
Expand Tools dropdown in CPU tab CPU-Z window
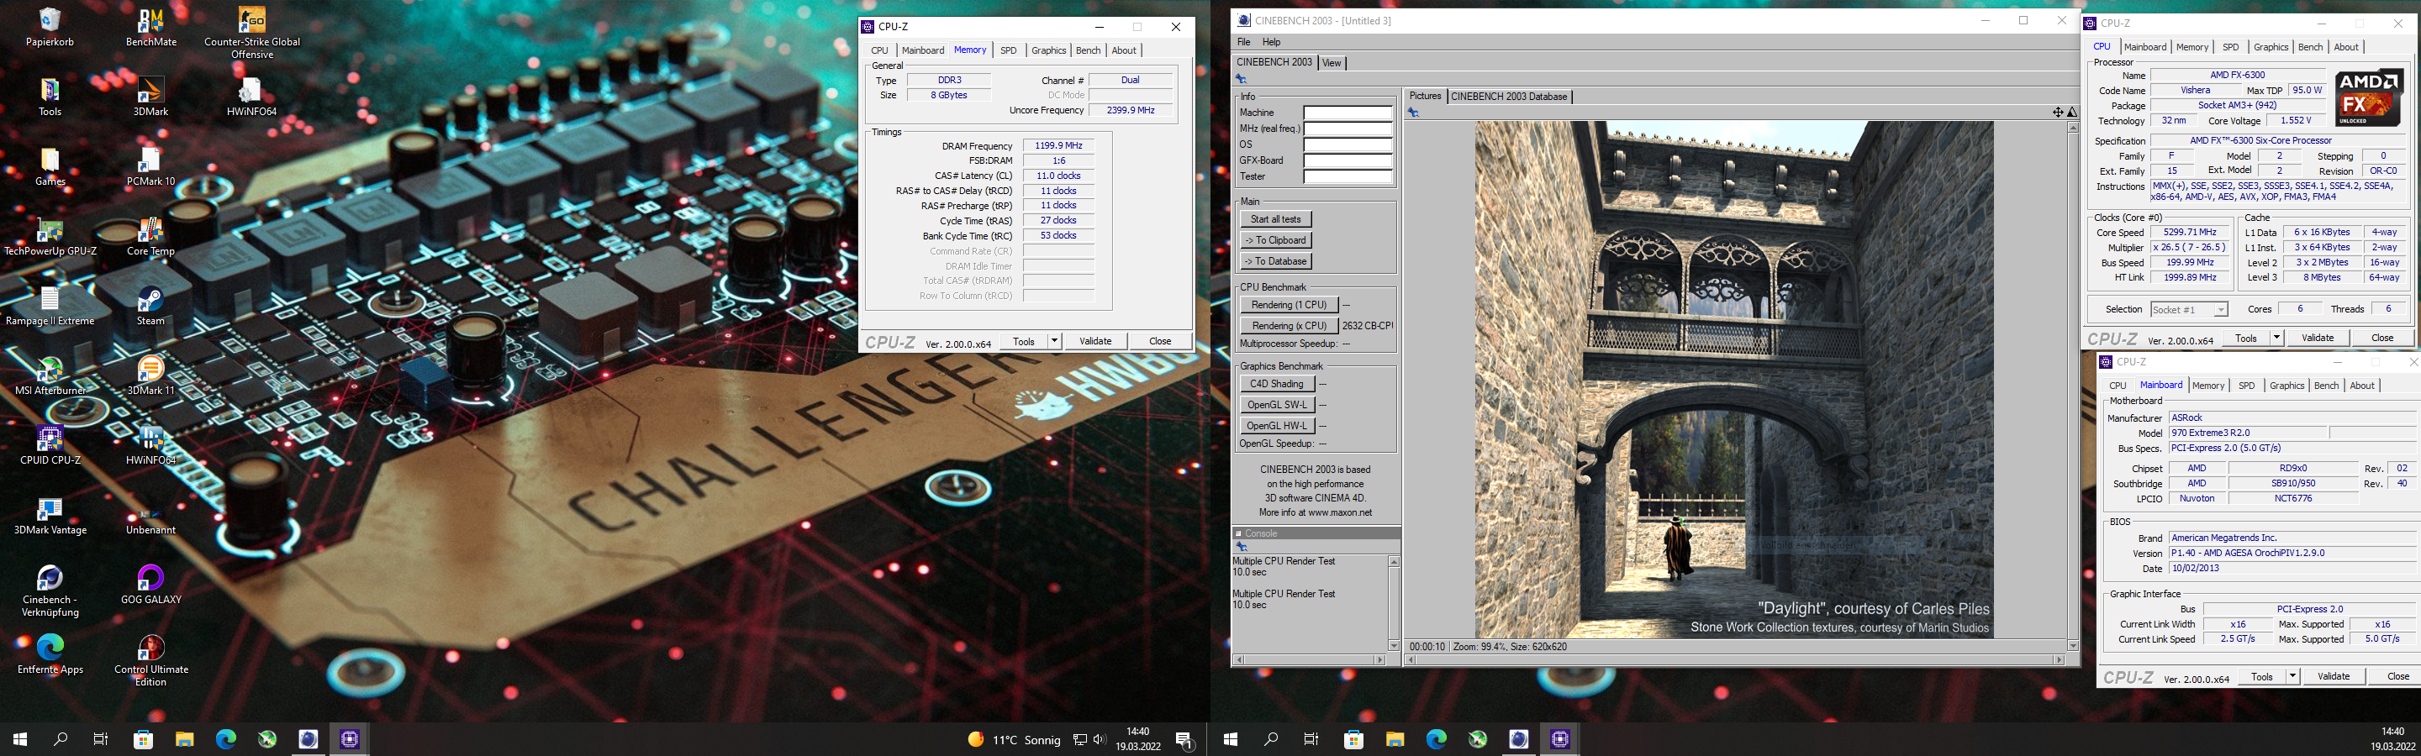2276,337
